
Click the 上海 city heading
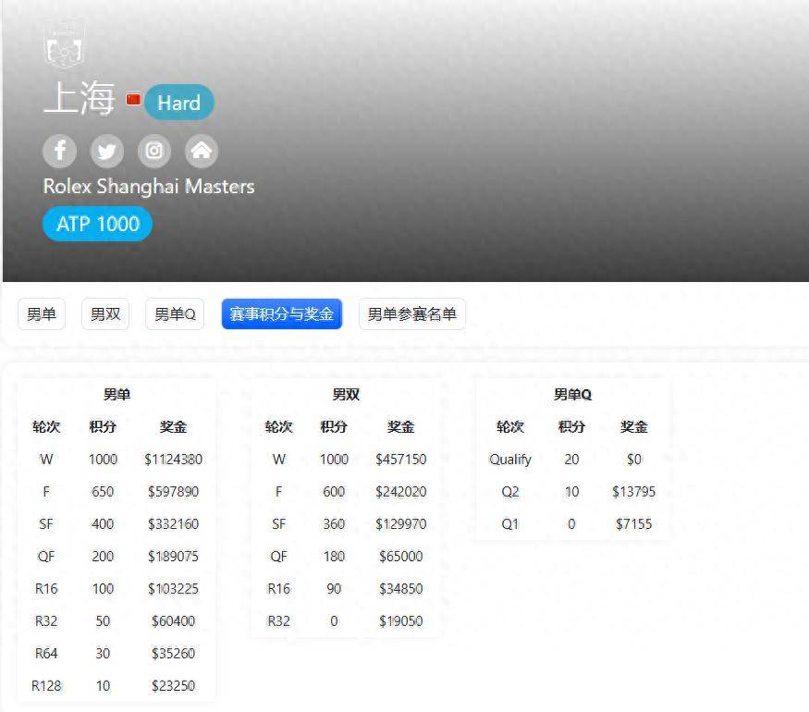pyautogui.click(x=80, y=99)
